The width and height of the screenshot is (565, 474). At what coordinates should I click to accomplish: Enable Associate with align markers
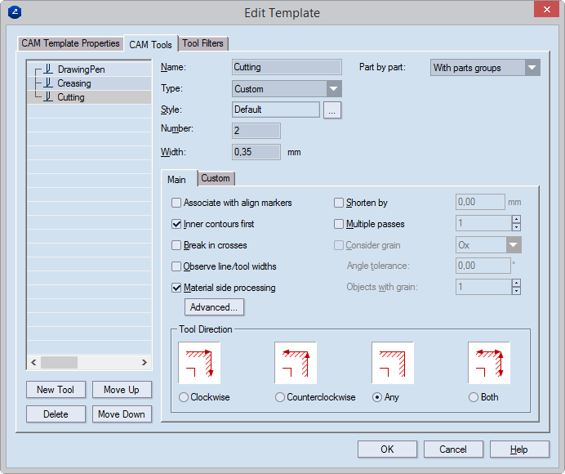176,203
